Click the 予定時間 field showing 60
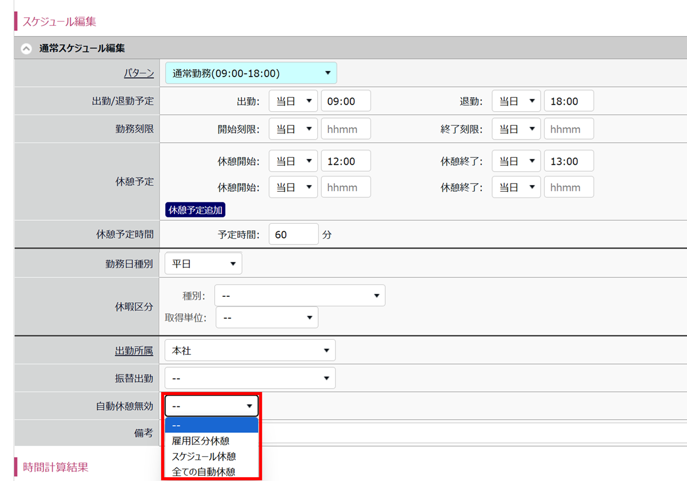Screen dimensions: 687x481 pos(294,234)
